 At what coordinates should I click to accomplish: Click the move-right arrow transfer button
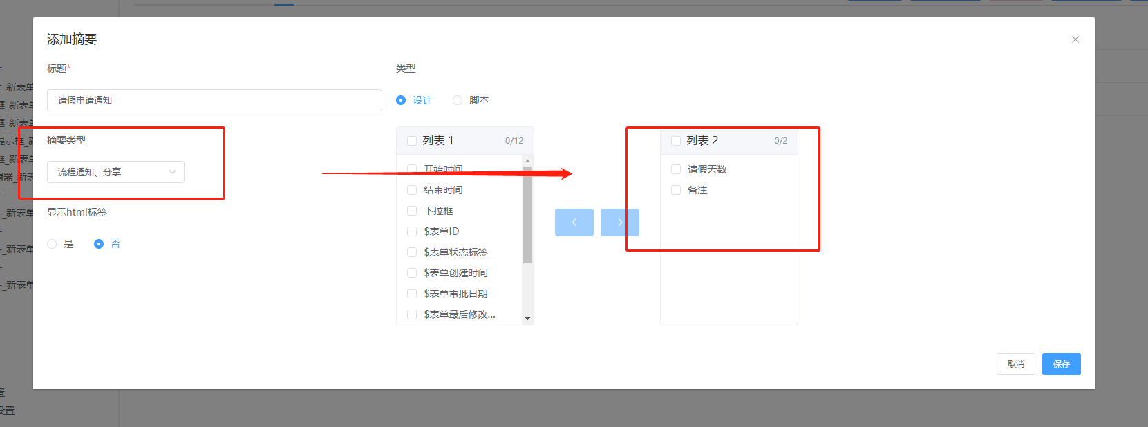pyautogui.click(x=619, y=222)
